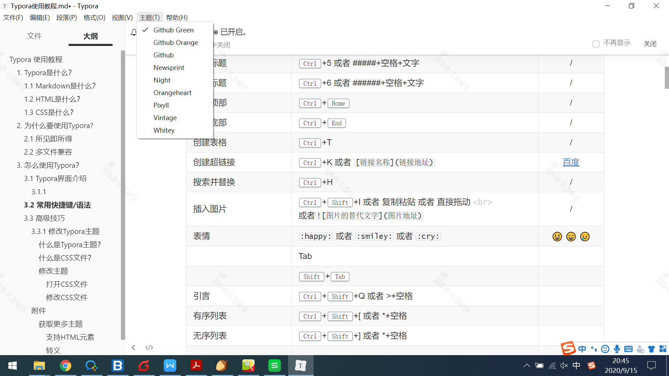This screenshot has width=669, height=376.
Task: Open Adobe Acrobat from the taskbar
Action: (x=196, y=366)
